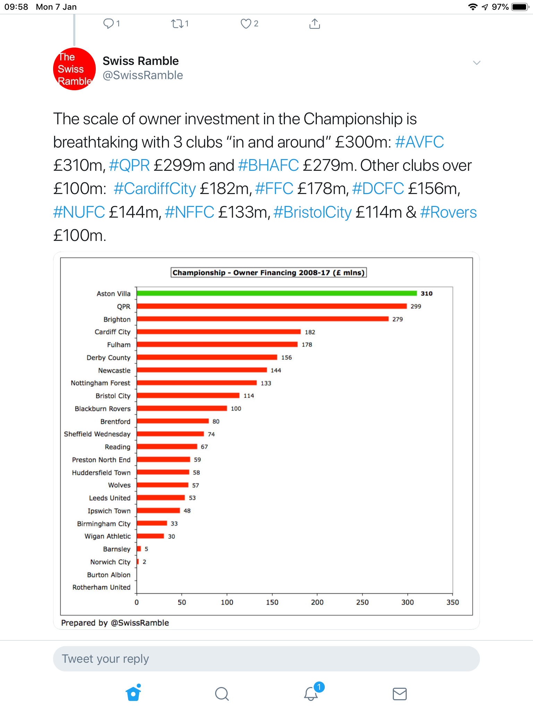
Task: Tap the retweet arrows icon
Action: 177,24
